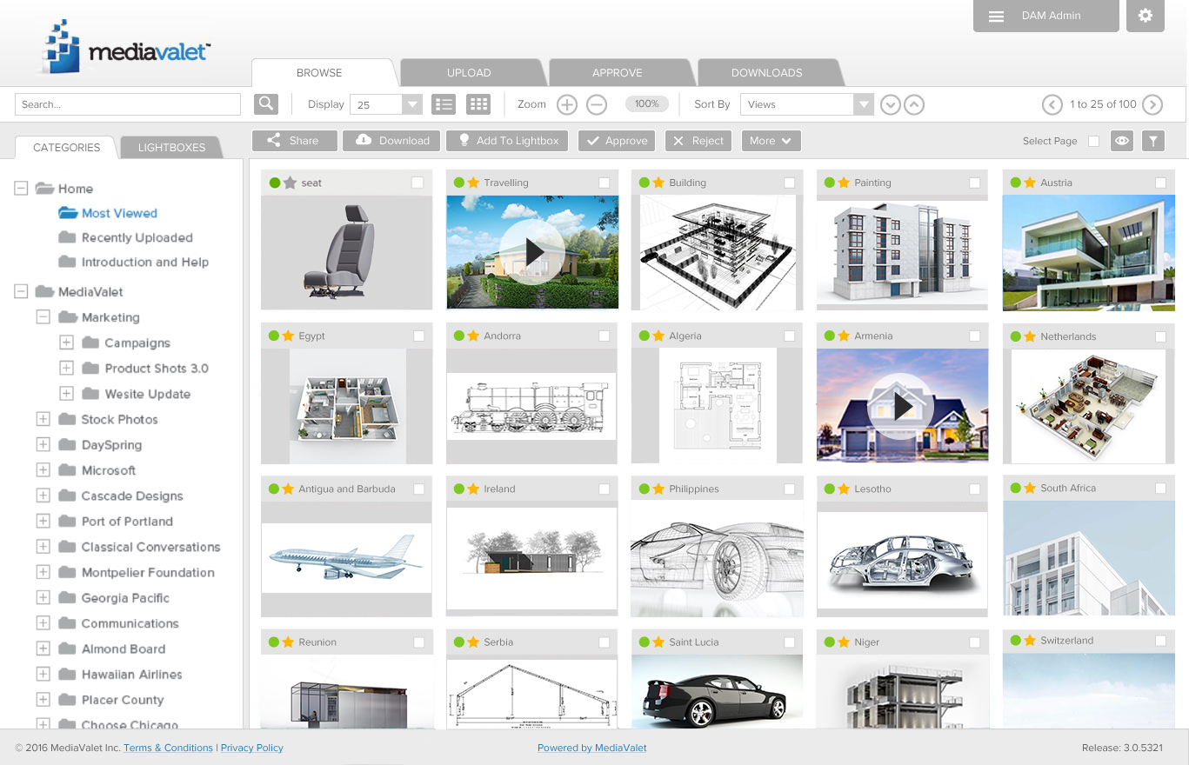Screen dimensions: 1189x765
Task: Click the star on Switzerland asset
Action: coord(1030,641)
